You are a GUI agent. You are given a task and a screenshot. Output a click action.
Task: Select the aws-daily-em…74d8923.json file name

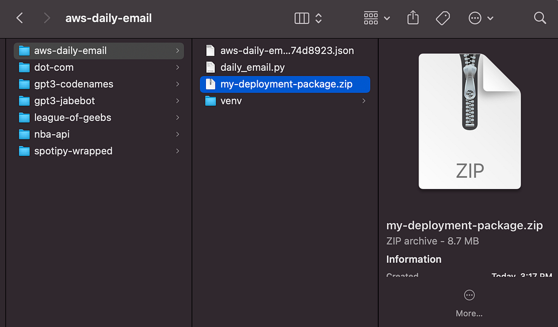point(287,51)
